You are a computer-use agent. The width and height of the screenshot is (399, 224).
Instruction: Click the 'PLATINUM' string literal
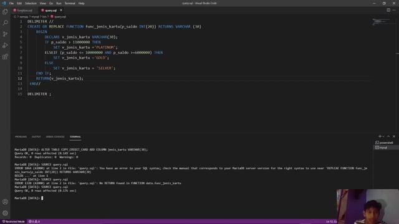[105, 47]
